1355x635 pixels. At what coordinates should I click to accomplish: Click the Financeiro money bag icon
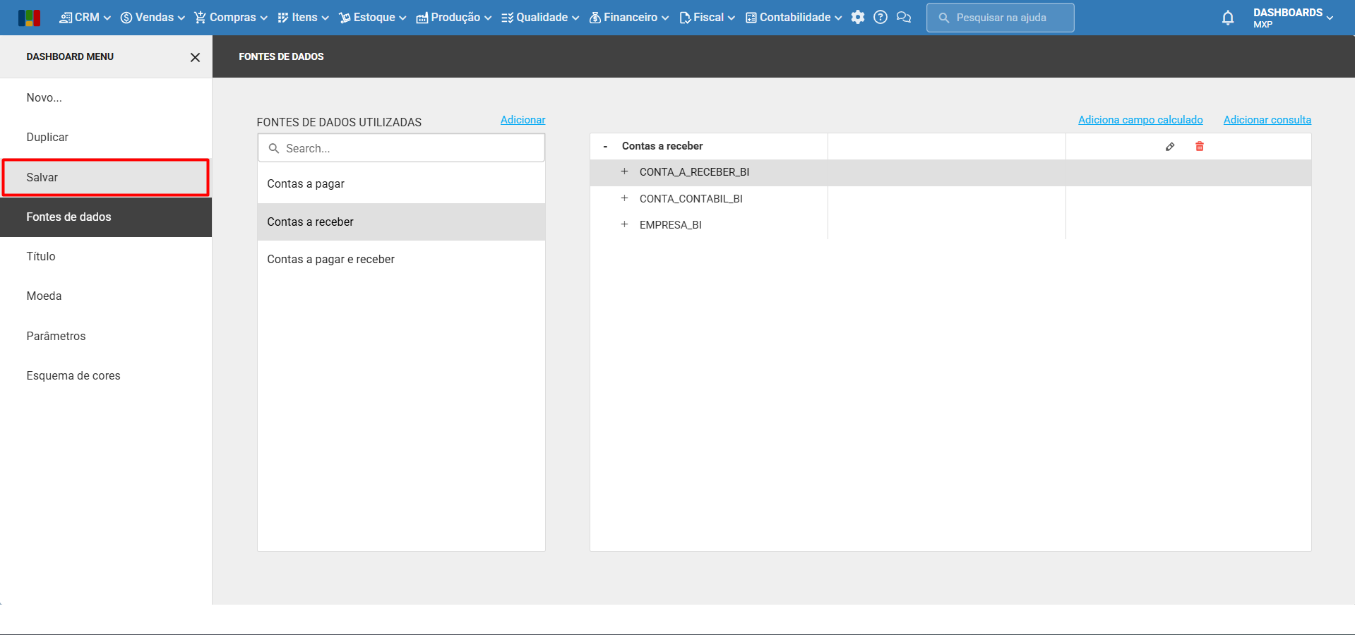click(x=595, y=18)
